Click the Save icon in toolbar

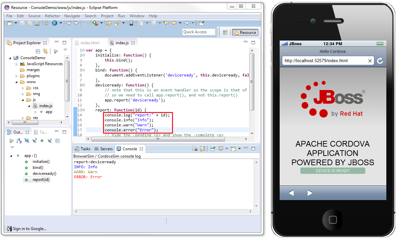click(x=22, y=23)
